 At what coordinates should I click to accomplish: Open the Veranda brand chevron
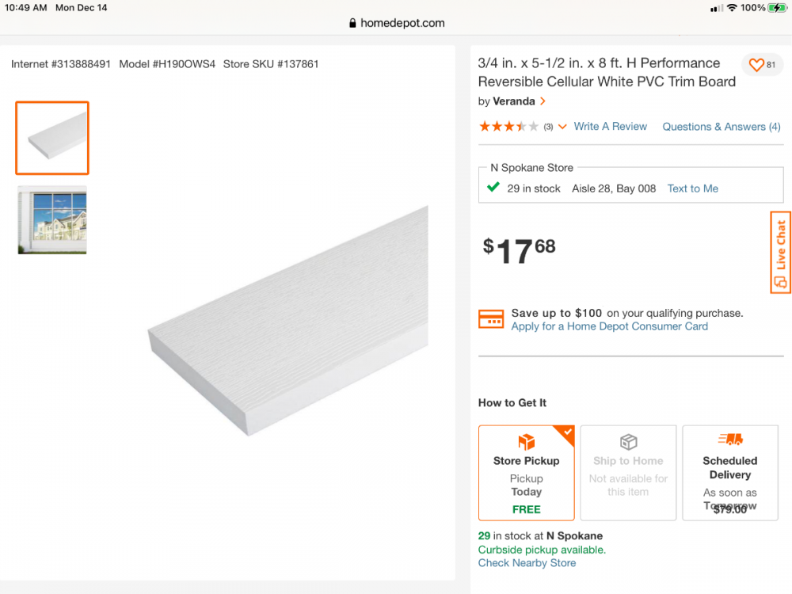pos(543,101)
